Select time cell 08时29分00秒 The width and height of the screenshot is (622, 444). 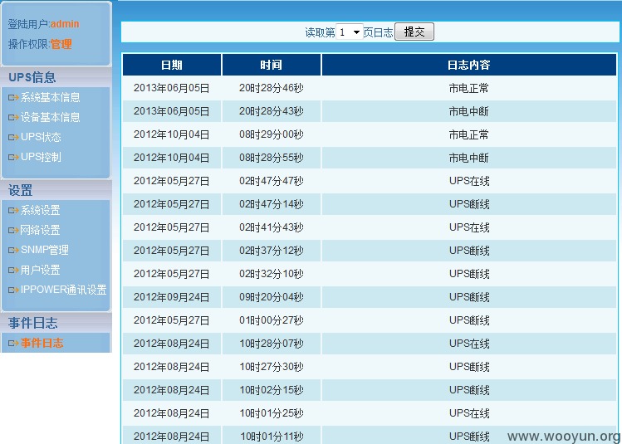[272, 134]
